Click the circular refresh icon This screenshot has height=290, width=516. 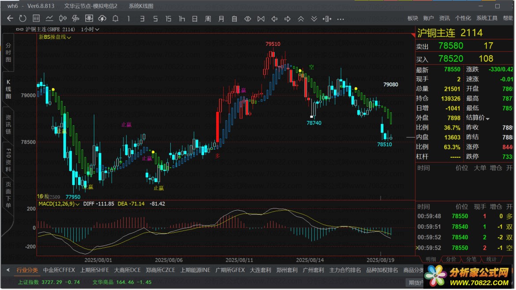22,19
